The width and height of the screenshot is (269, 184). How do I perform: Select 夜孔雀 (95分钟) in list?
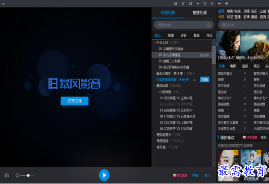[168, 147]
